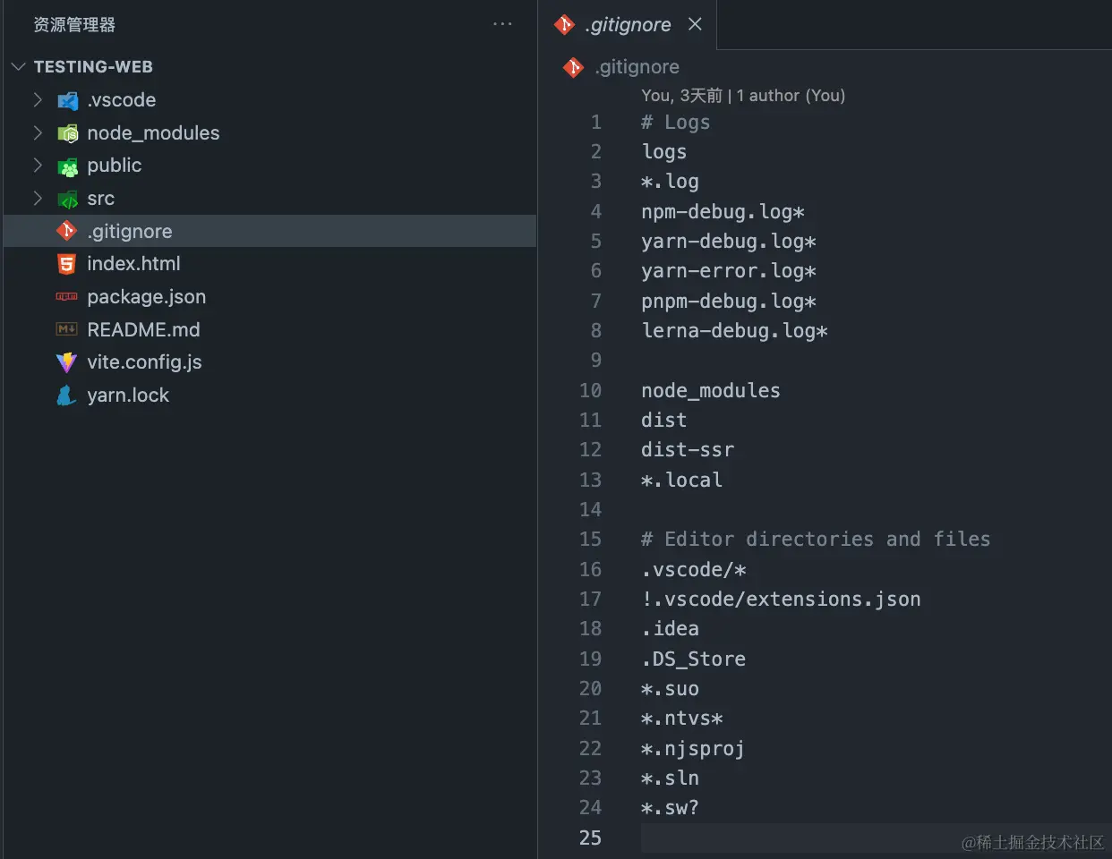
Task: Click the src folder icon
Action: (67, 199)
